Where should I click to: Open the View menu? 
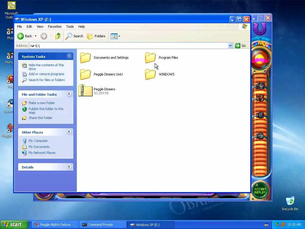point(40,27)
